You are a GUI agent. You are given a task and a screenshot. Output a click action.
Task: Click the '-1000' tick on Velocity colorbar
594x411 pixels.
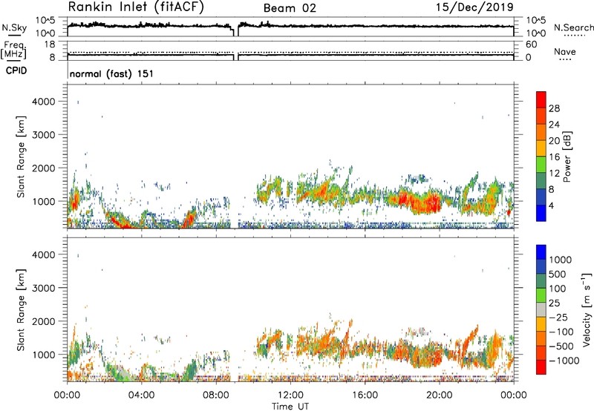(564, 361)
